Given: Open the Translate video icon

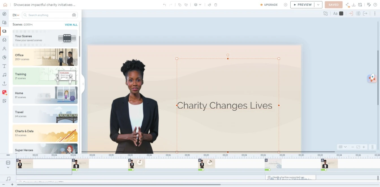Looking at the screenshot, I should pyautogui.click(x=360, y=5).
